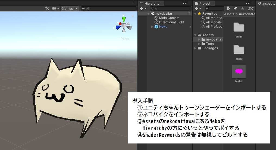Select Directional Light in Hierarchy
Image resolution: width=276 pixels, height=150 pixels.
pyautogui.click(x=172, y=22)
